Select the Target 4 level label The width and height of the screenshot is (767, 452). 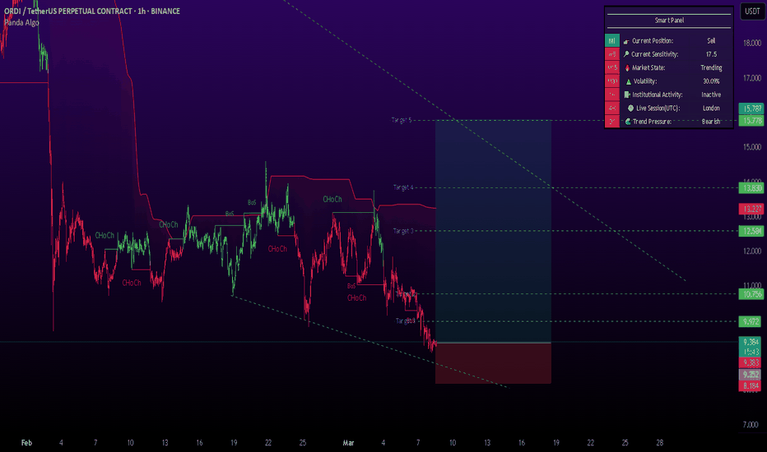coord(403,187)
